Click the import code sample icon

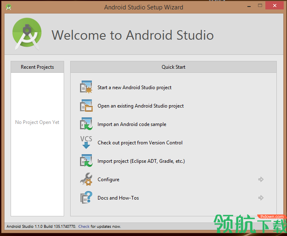tap(86, 124)
